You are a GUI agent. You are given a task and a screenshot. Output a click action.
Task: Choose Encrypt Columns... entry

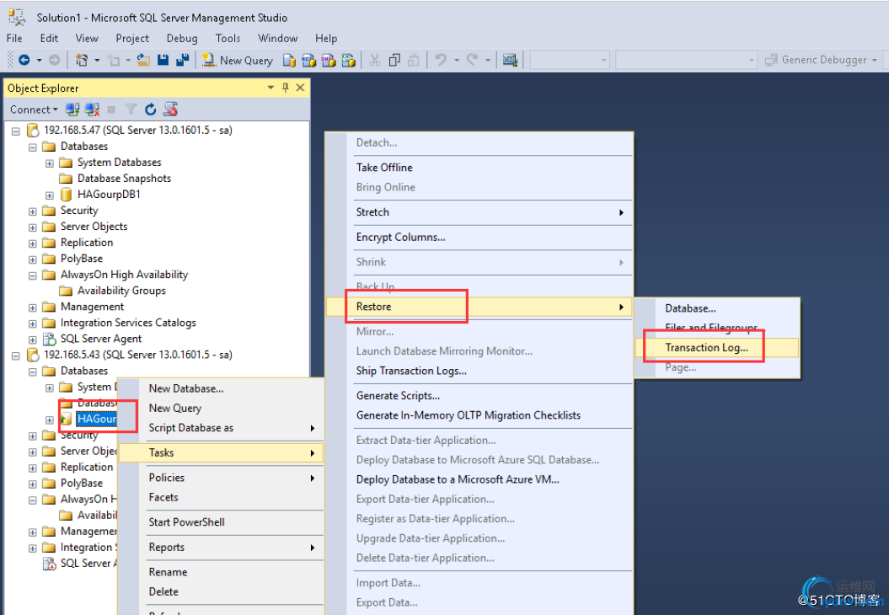coord(478,237)
